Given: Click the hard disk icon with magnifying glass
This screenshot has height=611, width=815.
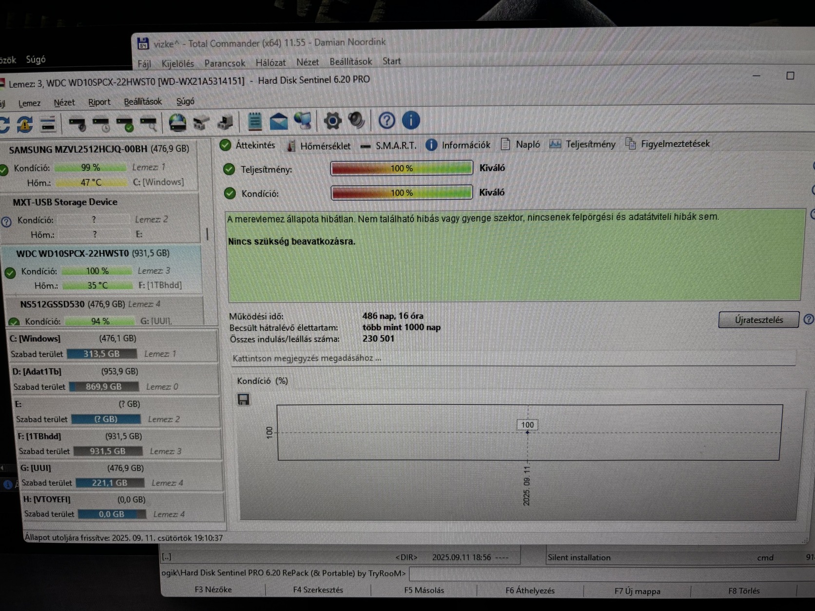Looking at the screenshot, I should click(149, 124).
